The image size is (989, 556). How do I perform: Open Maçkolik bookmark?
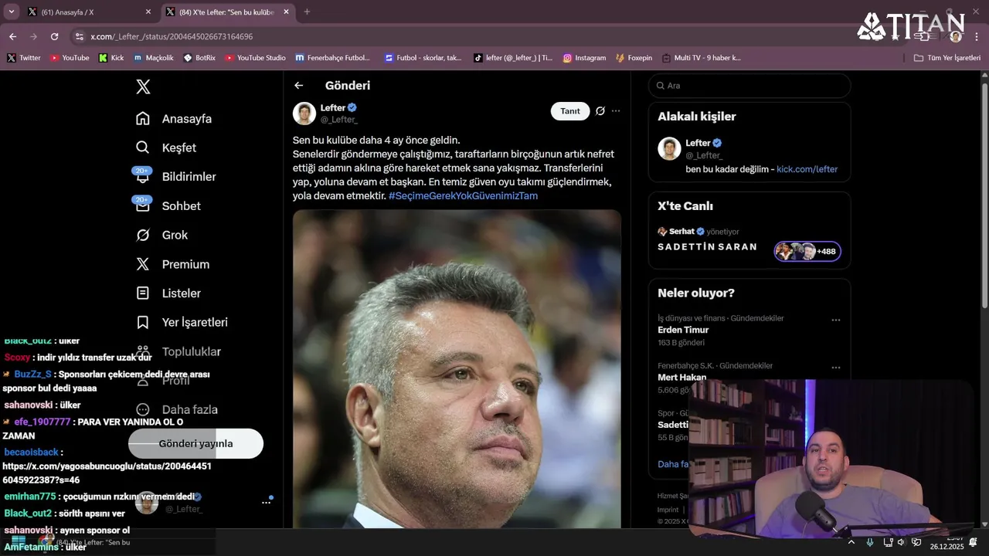[153, 58]
